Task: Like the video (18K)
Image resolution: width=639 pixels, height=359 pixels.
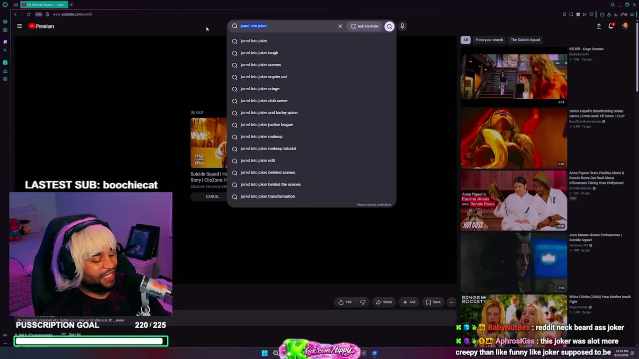Action: point(345,302)
